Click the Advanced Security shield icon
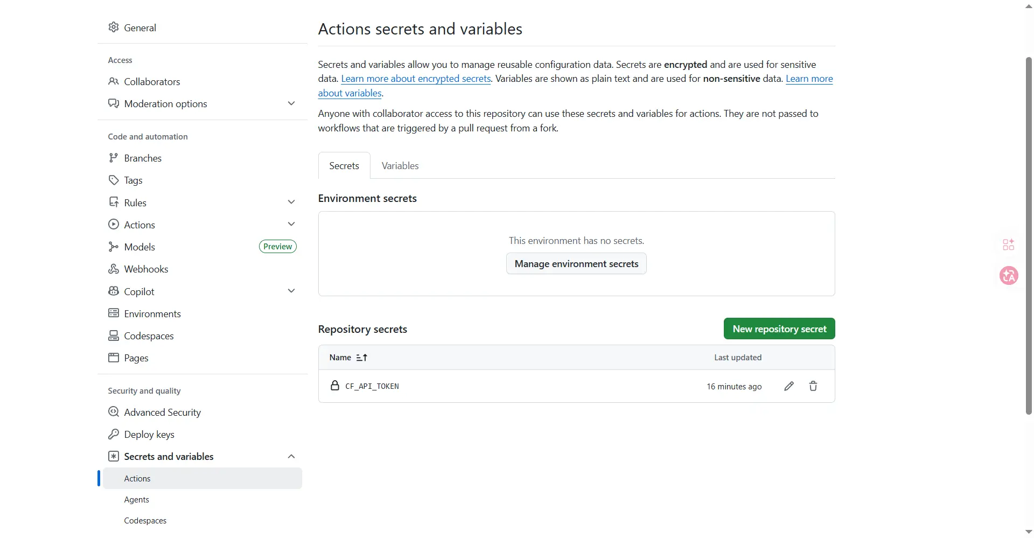 (113, 412)
